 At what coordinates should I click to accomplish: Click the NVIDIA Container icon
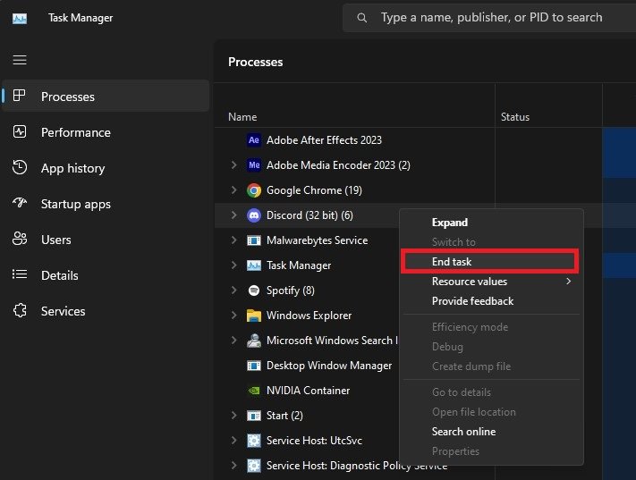[x=254, y=391]
